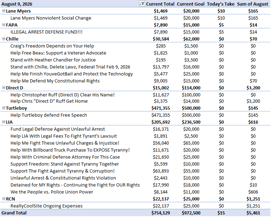Open the sort filter dropdown beside date
This screenshot has height=219, width=271.
click(x=142, y=3)
